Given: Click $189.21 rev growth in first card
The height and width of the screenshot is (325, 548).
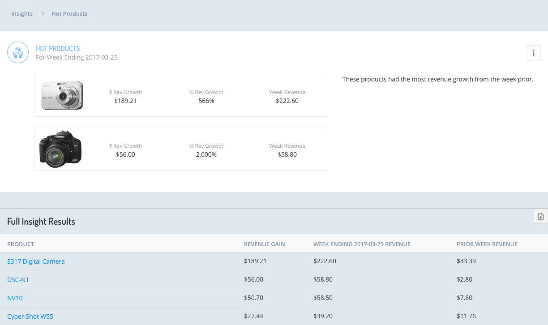Looking at the screenshot, I should 125,101.
